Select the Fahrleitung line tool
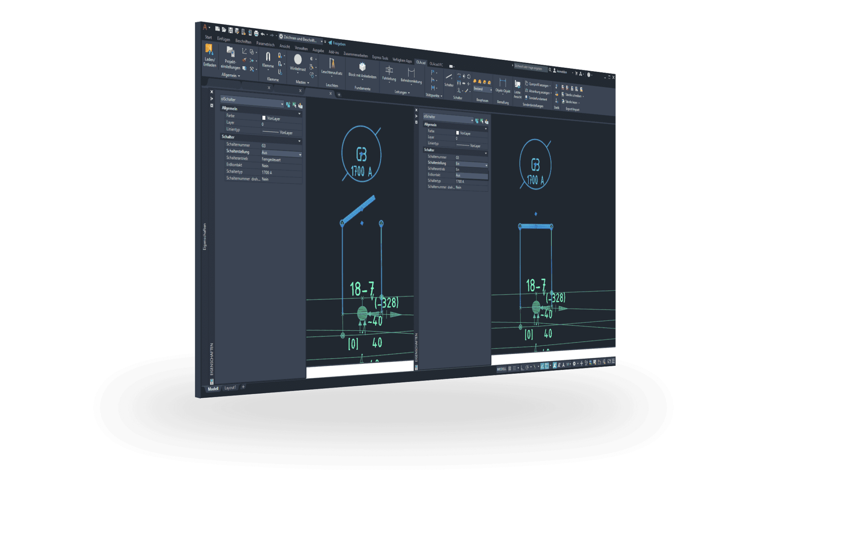Image resolution: width=852 pixels, height=533 pixels. [x=389, y=70]
